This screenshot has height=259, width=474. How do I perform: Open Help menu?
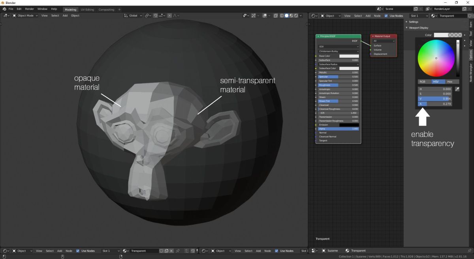[x=54, y=9]
